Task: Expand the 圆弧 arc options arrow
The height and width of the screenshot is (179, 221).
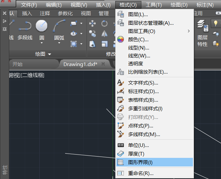Action: pos(59,43)
